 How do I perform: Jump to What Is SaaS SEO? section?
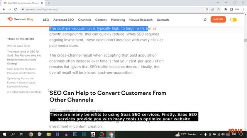click(19, 46)
